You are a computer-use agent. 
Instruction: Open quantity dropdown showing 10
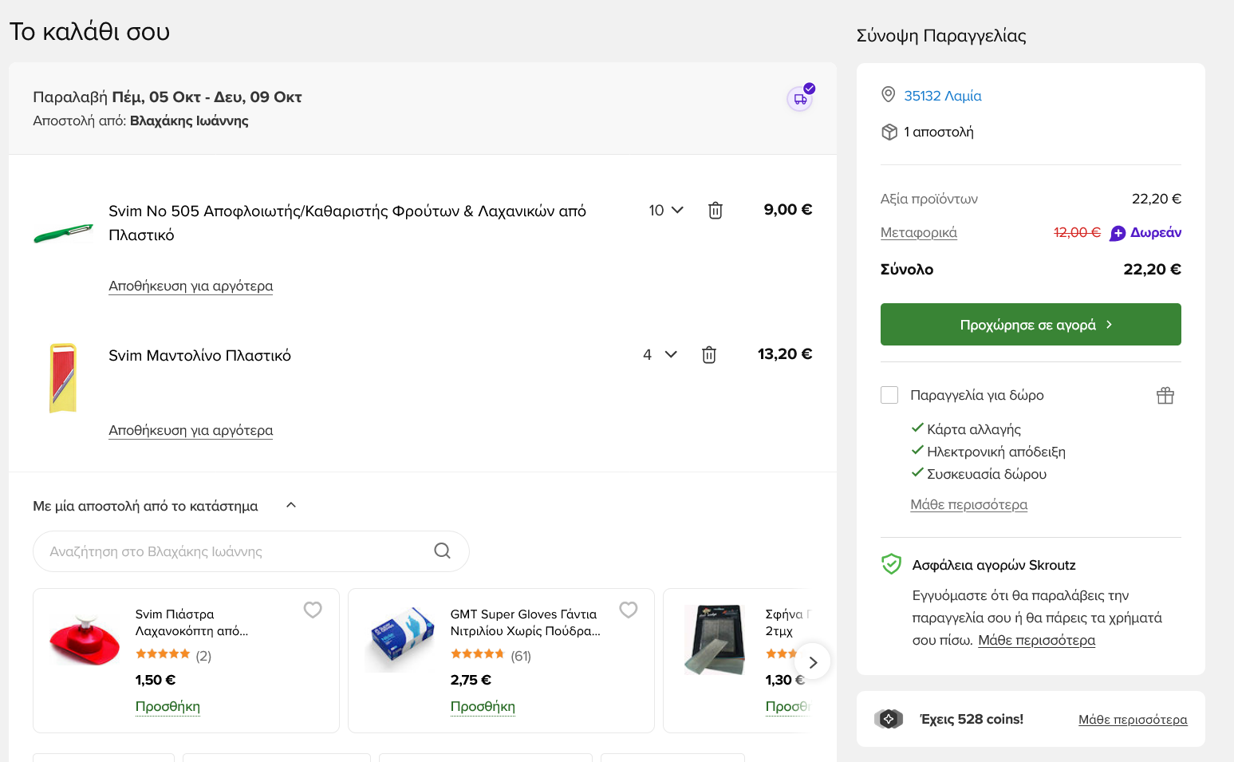(666, 210)
